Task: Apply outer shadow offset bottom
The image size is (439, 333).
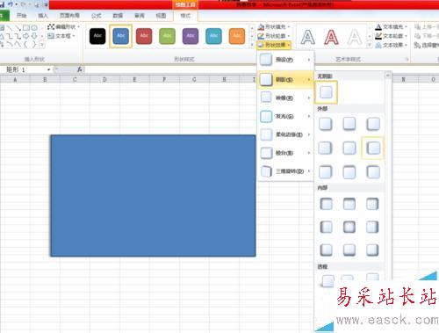Action: (x=349, y=124)
